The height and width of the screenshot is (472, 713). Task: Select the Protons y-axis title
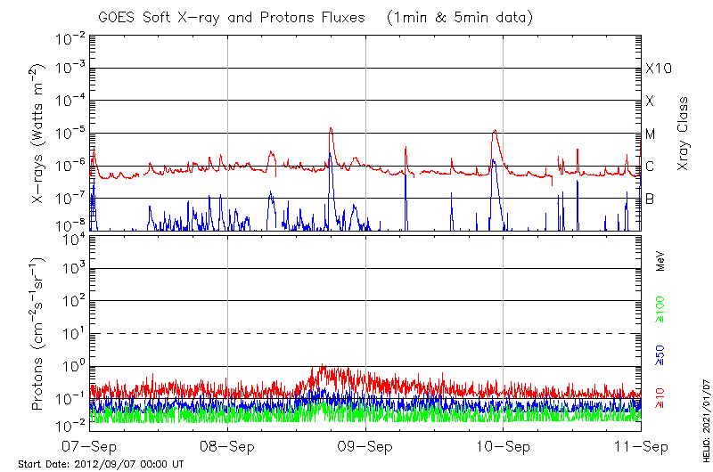point(39,334)
